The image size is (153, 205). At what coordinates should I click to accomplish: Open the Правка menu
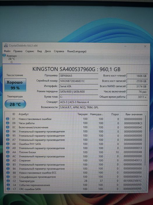click(18, 51)
